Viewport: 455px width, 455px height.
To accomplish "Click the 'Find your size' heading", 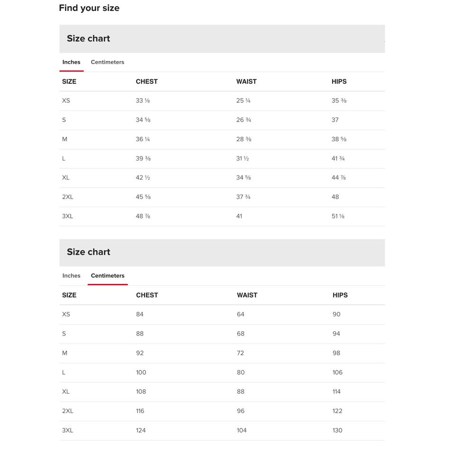I will click(x=89, y=8).
